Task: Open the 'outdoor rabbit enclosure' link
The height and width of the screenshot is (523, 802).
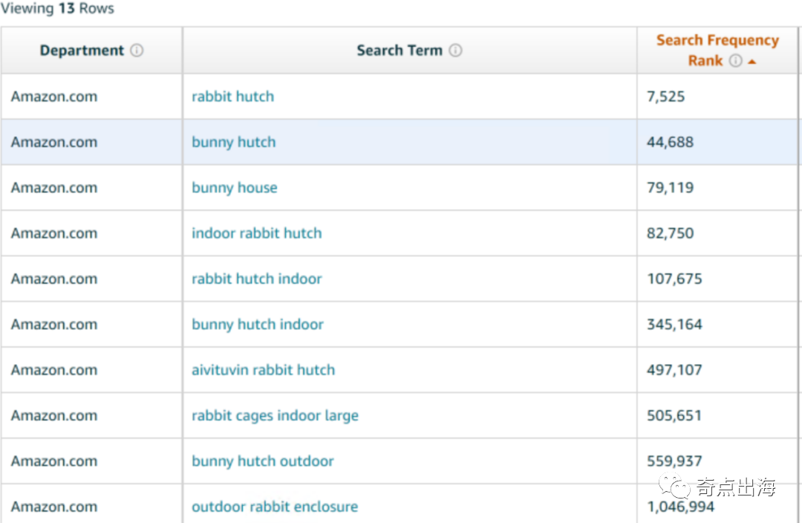Action: tap(274, 507)
